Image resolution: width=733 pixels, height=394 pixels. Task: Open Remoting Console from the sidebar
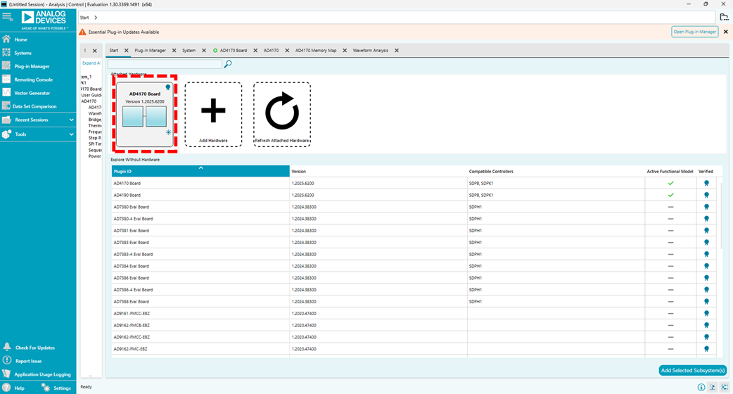(33, 80)
